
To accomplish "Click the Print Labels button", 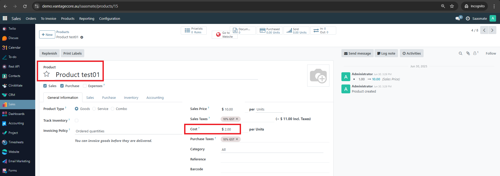I will [x=73, y=53].
